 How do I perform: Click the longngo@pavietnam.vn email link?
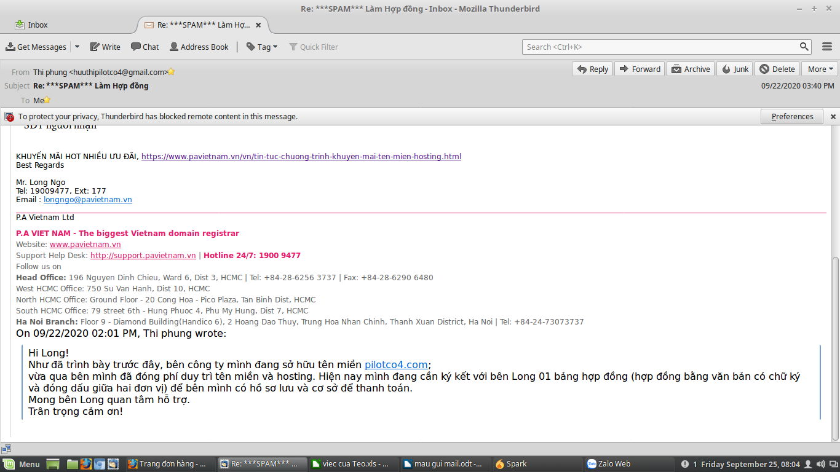88,200
